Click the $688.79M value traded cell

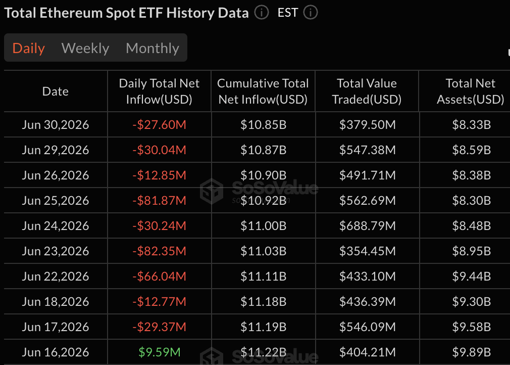[x=368, y=226]
